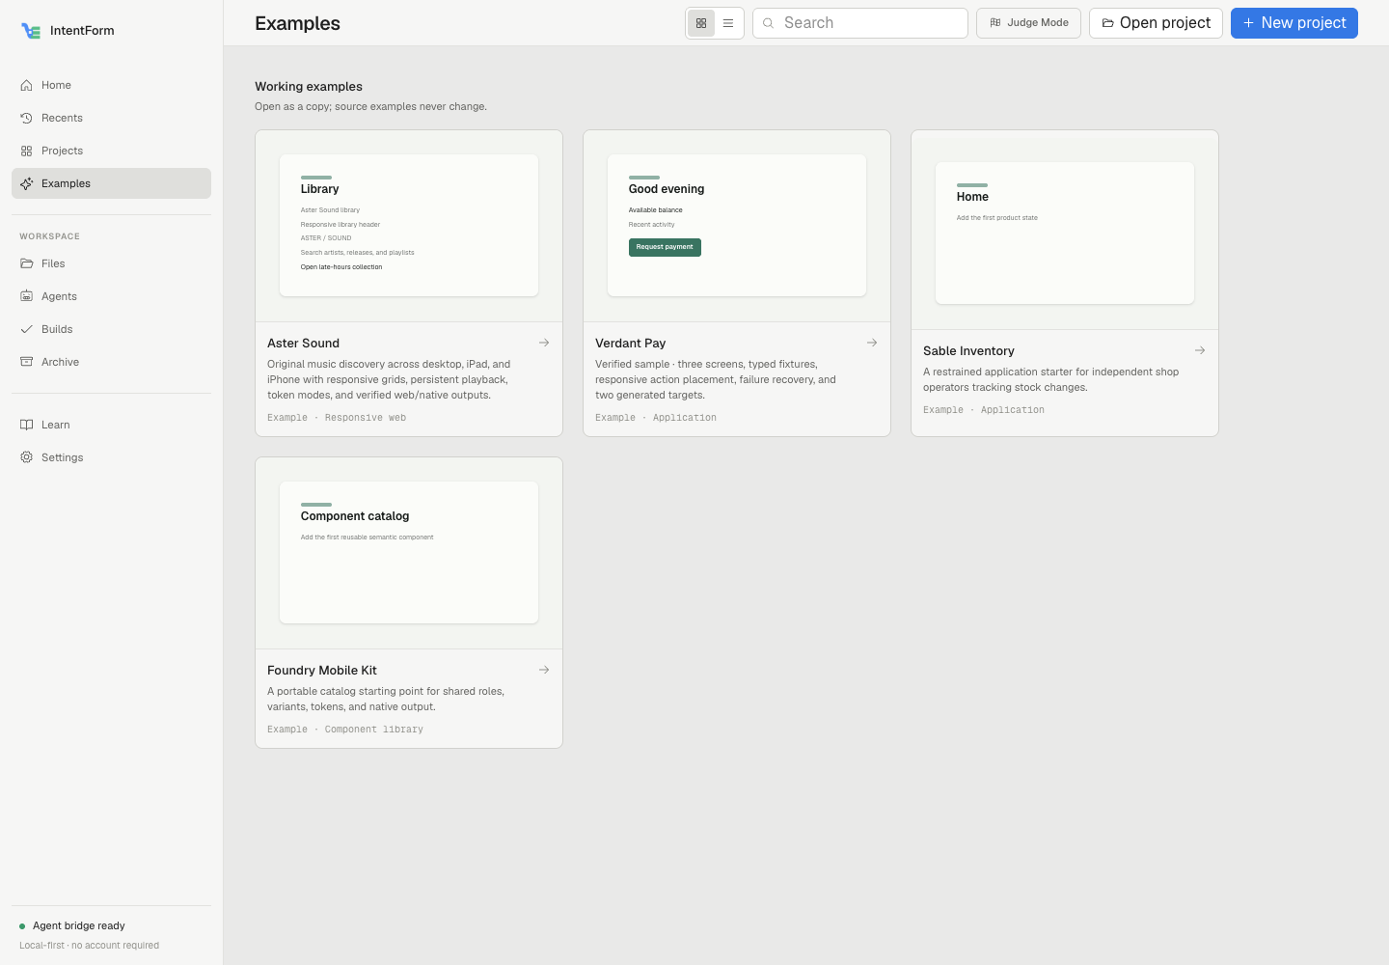Click the Verdant Pay title

(x=630, y=343)
